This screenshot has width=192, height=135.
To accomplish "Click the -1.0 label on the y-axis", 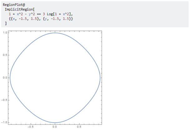I will 4,122.
